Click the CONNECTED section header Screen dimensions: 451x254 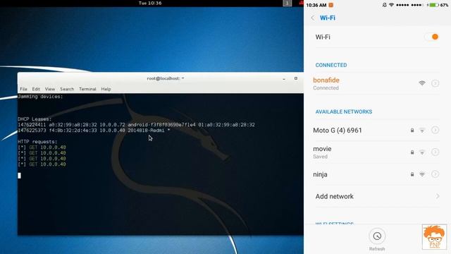(331, 65)
